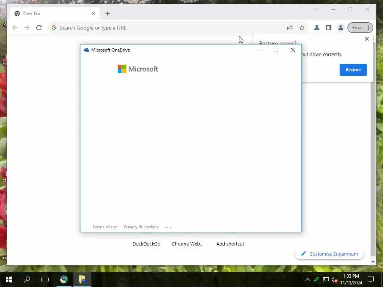Screen dimensions: 383x287
Task: Open the Terms of use link in OneDrive
Action: point(105,227)
